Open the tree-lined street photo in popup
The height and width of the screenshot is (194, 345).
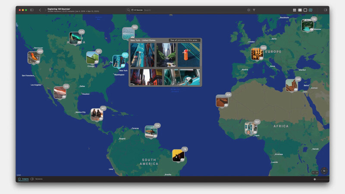tap(166, 55)
